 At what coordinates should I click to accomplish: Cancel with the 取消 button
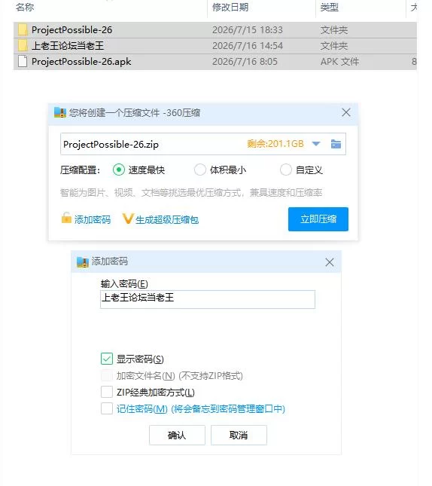[x=239, y=436]
